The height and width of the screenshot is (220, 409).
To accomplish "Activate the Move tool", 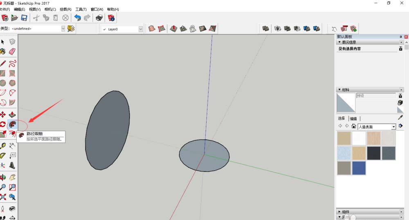I will [3, 114].
